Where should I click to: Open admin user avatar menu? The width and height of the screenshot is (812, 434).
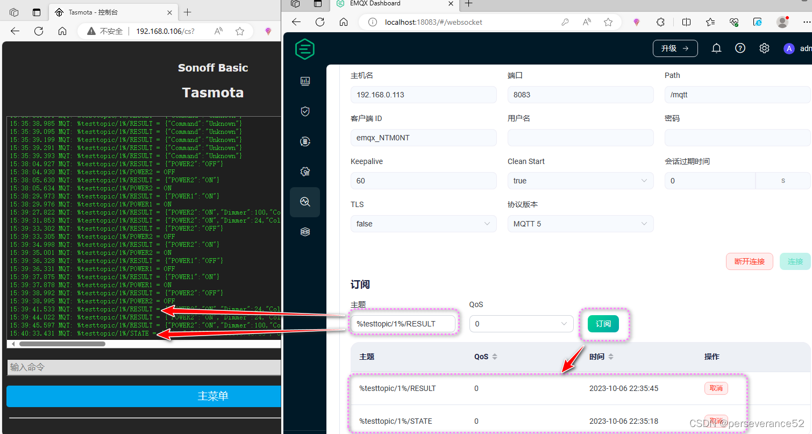click(x=789, y=49)
